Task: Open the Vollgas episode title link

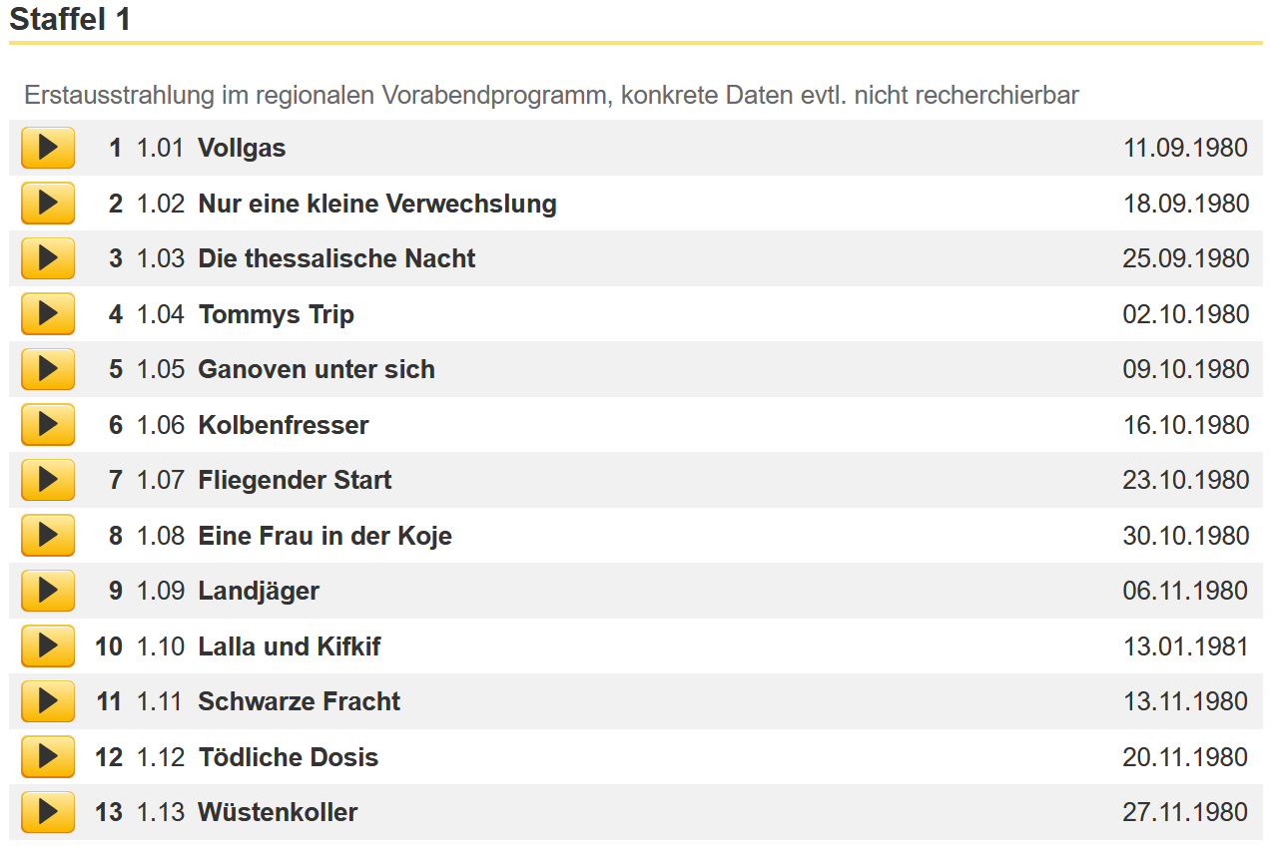Action: pyautogui.click(x=242, y=148)
